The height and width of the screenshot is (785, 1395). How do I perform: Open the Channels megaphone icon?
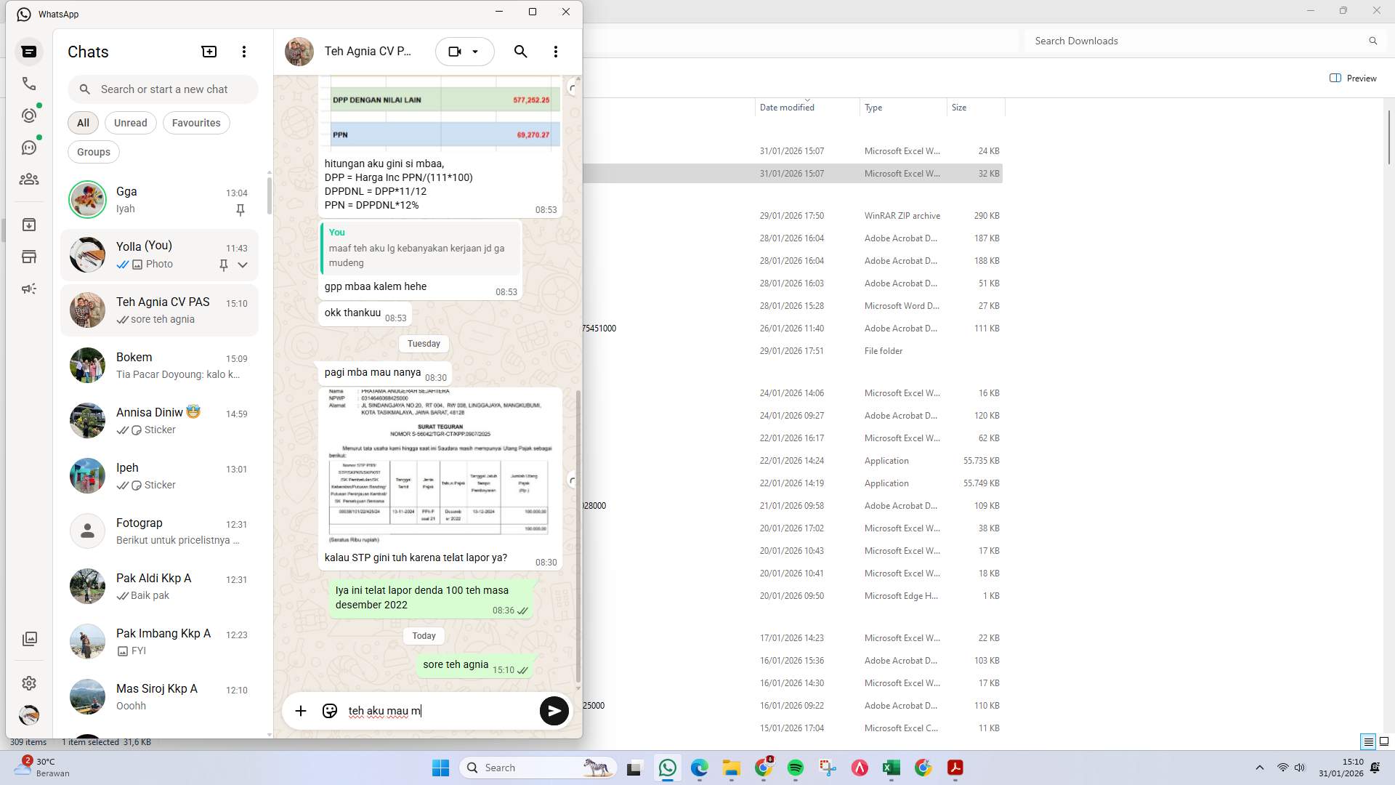point(29,289)
